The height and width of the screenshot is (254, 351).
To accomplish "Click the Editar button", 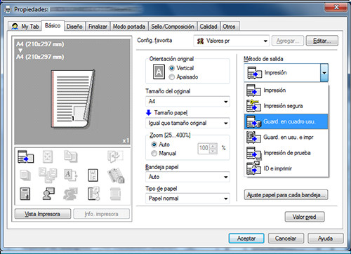I will (322, 41).
